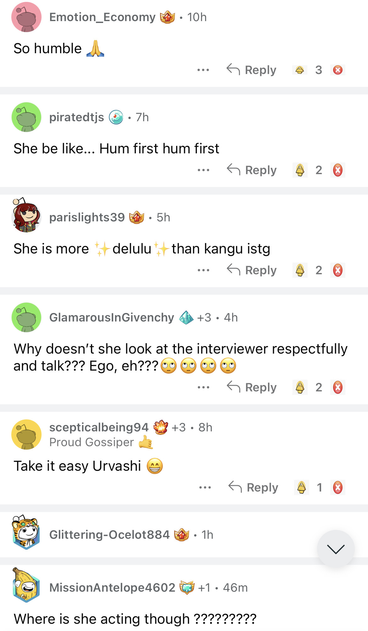Upvote scepticalbeing94's "Take it easy Urvashi" comment
The width and height of the screenshot is (368, 631).
302,487
